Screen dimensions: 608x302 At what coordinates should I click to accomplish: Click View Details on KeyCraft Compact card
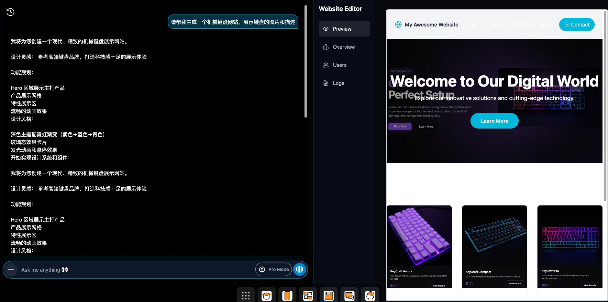coord(515,284)
